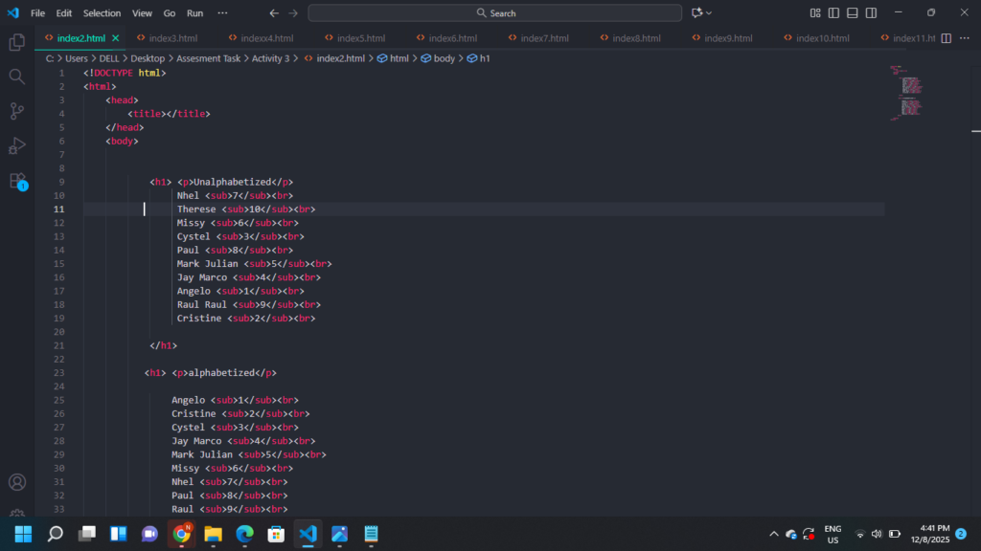Click the customize layout icon
Image resolution: width=981 pixels, height=551 pixels.
coord(815,13)
